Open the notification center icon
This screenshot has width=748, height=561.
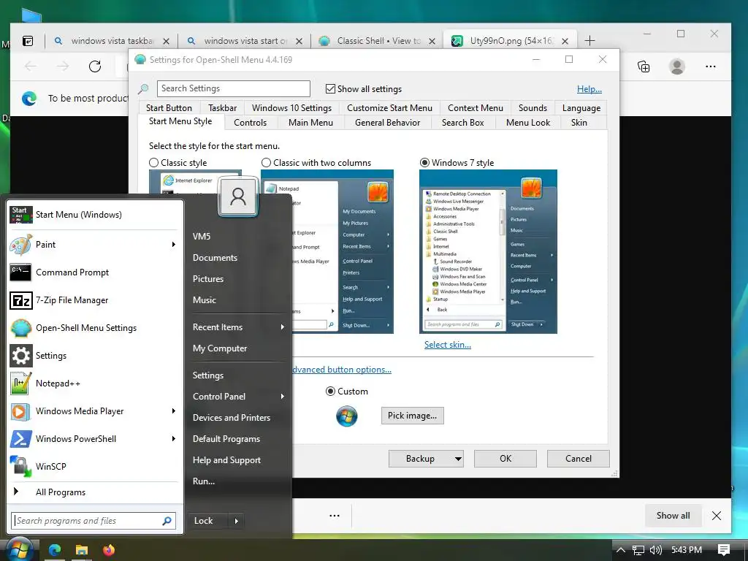point(724,550)
